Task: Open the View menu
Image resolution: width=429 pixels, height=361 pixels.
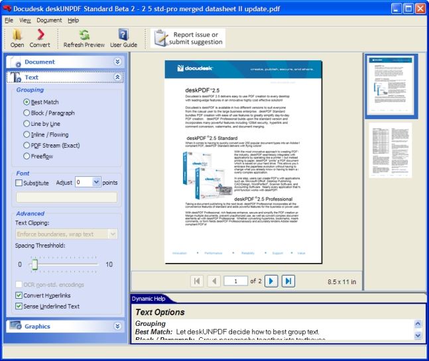Action: (x=25, y=21)
